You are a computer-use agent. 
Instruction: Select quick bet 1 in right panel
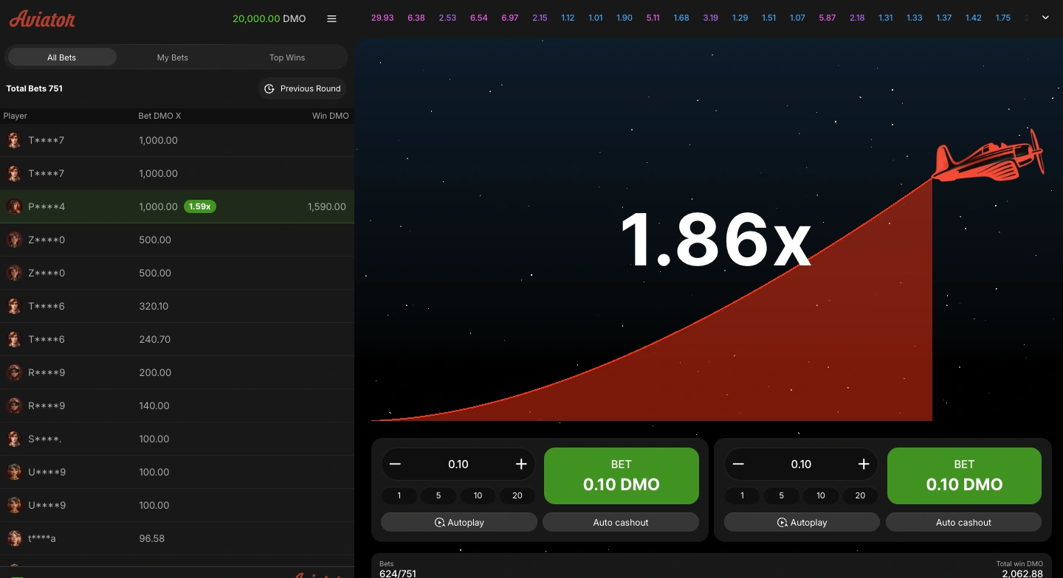pyautogui.click(x=743, y=495)
